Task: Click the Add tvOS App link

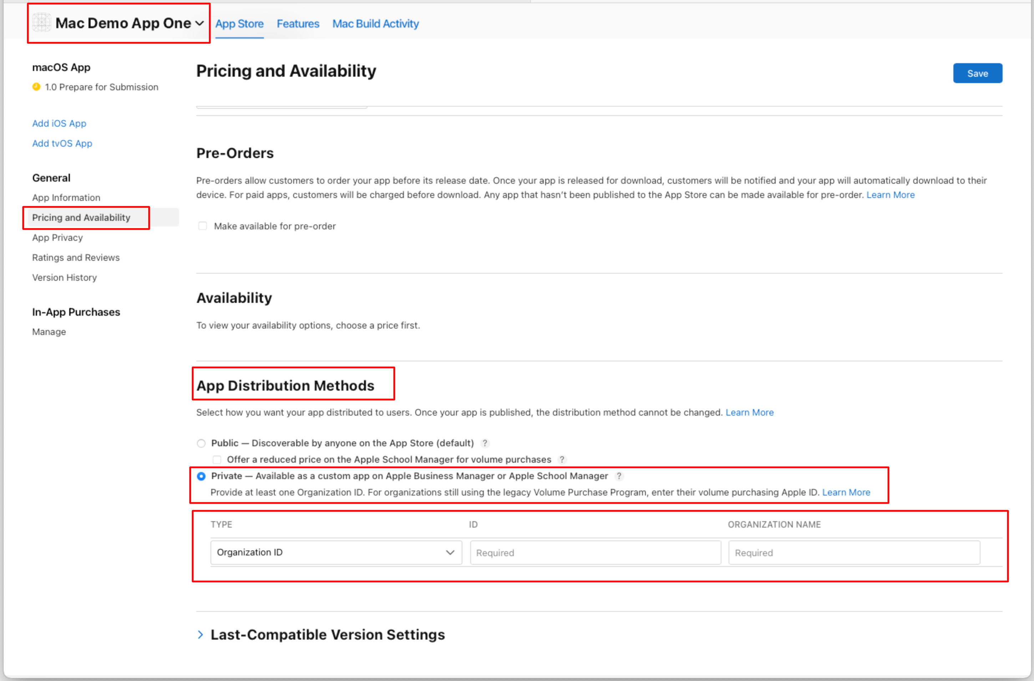Action: pos(62,143)
